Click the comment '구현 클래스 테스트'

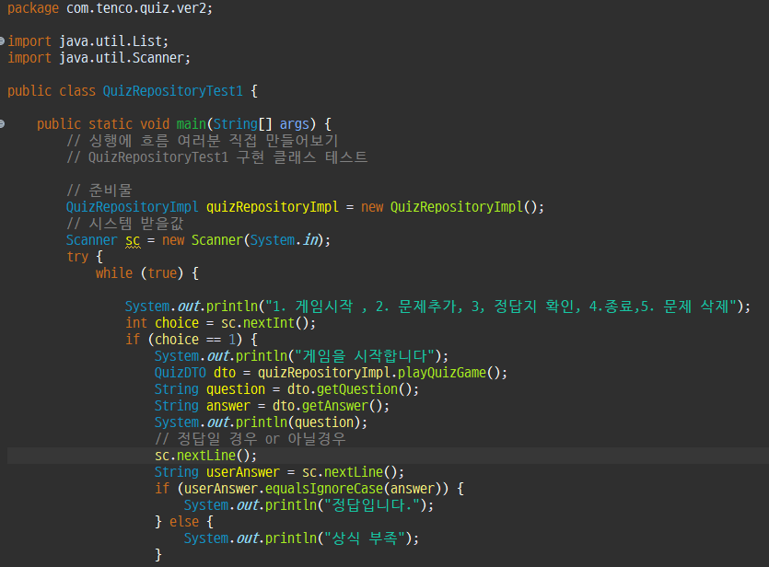tap(302, 157)
